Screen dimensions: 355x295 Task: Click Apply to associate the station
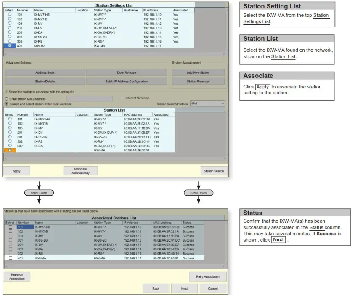click(x=16, y=171)
